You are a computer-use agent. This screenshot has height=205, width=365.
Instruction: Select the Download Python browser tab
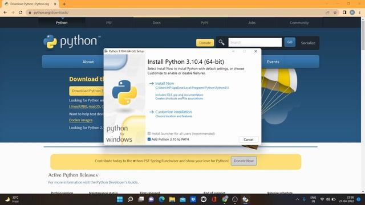(30, 4)
